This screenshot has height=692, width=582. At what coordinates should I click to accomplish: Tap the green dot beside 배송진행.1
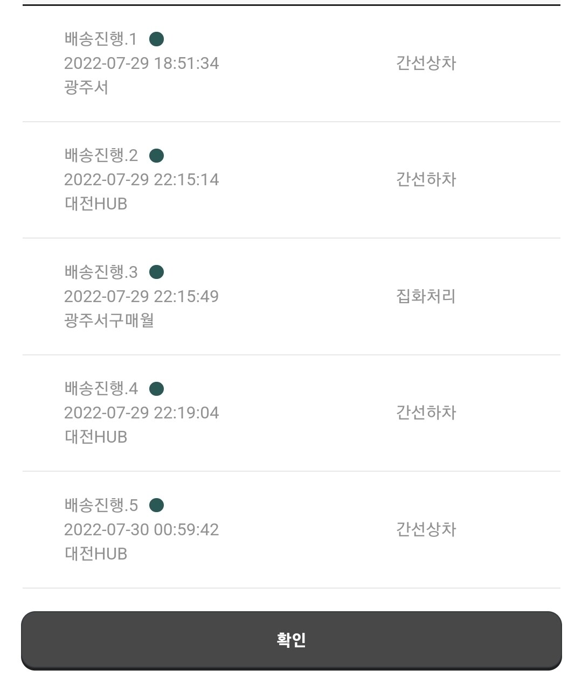pyautogui.click(x=156, y=39)
